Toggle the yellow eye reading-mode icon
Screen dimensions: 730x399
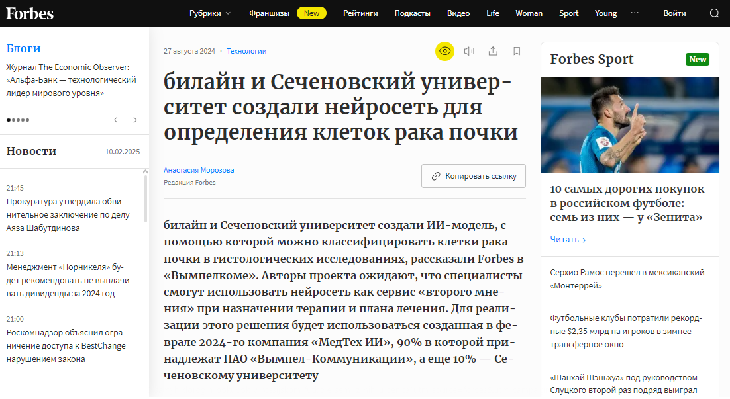(x=444, y=51)
